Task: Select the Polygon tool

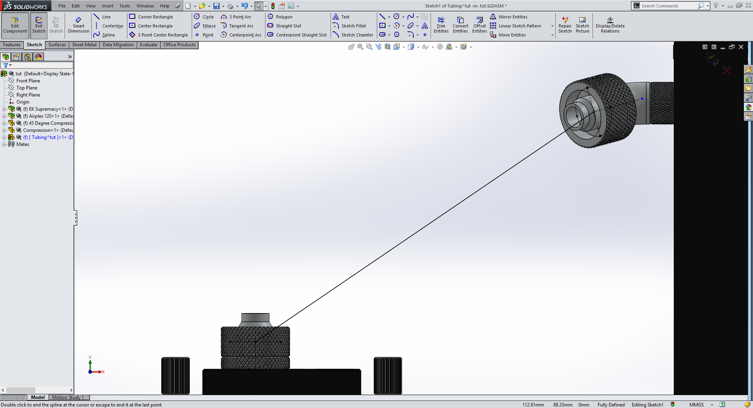Action: [x=280, y=17]
